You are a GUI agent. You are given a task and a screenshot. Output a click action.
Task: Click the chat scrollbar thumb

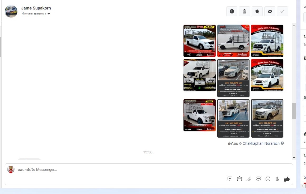294,111
